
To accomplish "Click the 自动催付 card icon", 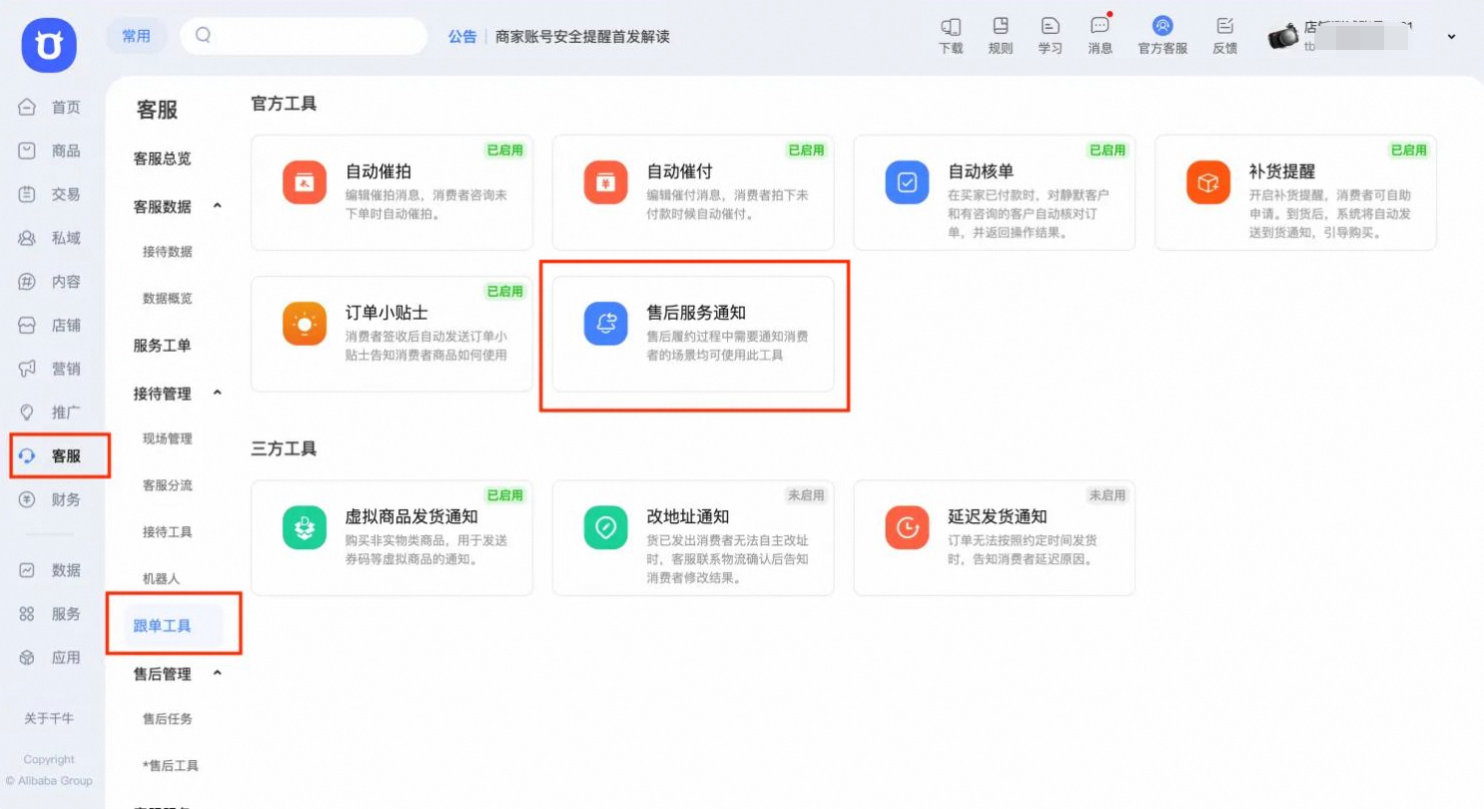I will coord(606,183).
